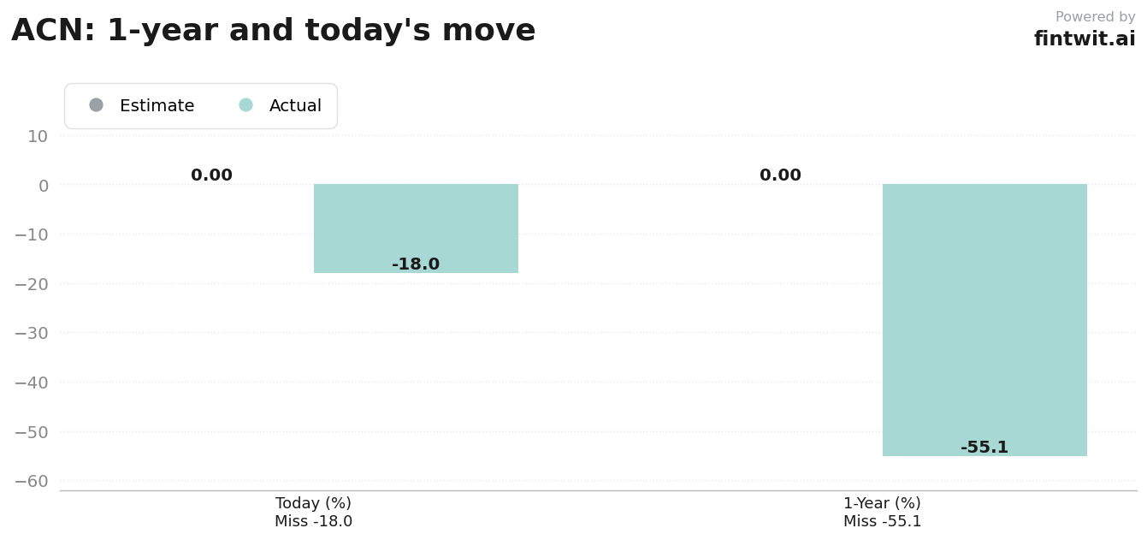
Task: Select the Today actual bar
Action: [x=416, y=228]
